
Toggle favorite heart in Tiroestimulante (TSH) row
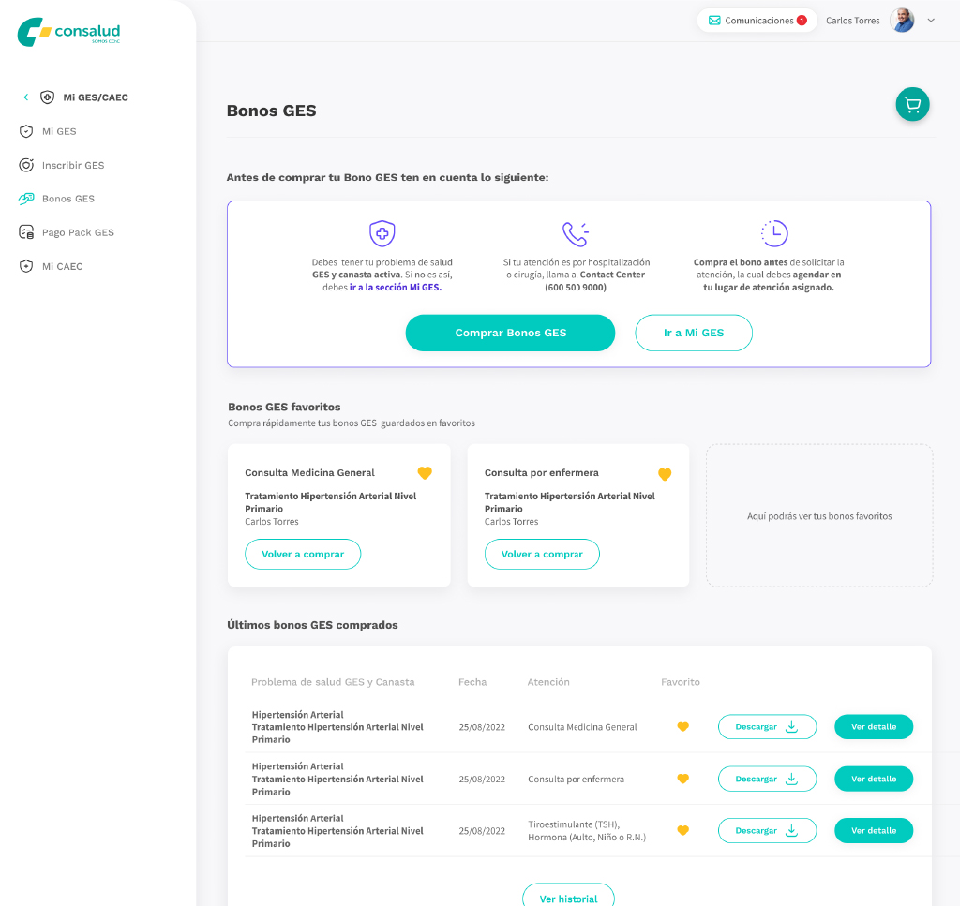pos(682,830)
